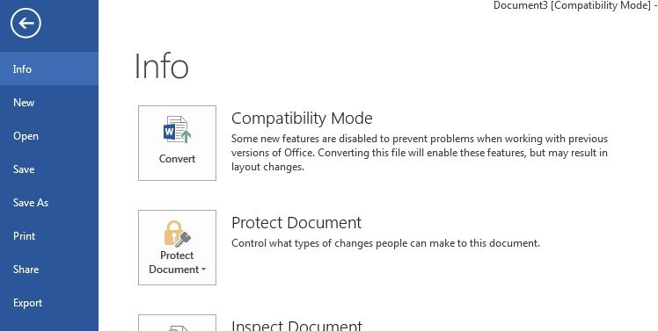Open the New menu item
658x331 pixels.
49,102
